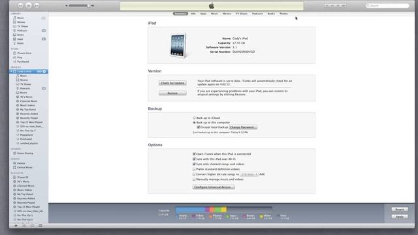
Task: Enable Manually manage music and videos
Action: [x=194, y=180]
